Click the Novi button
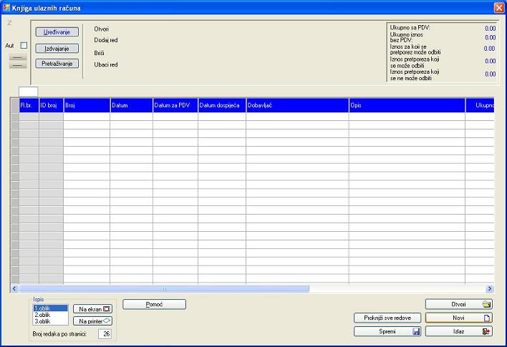The width and height of the screenshot is (507, 347). (459, 318)
